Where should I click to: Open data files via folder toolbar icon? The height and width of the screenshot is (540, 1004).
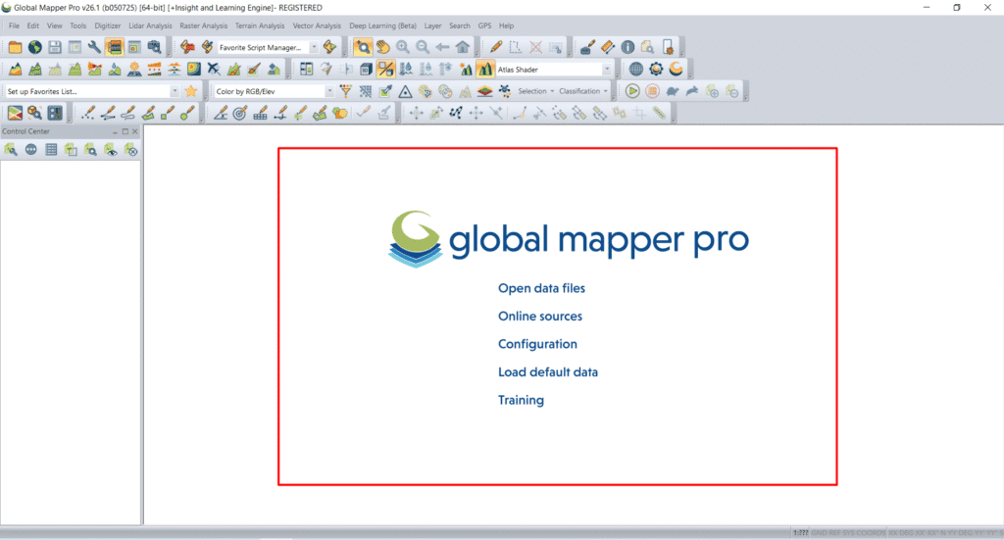15,47
